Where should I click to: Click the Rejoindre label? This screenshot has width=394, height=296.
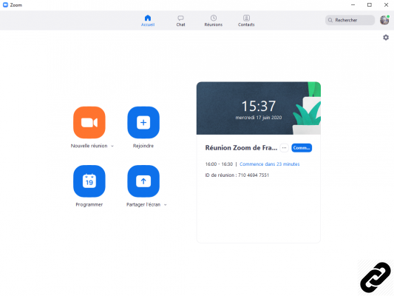click(x=143, y=146)
